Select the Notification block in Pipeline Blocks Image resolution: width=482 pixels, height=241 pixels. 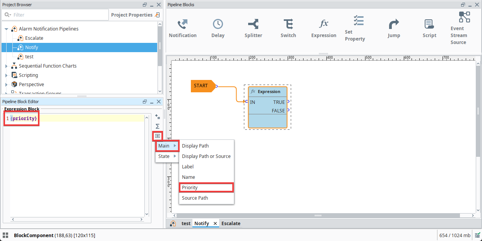pos(183,29)
